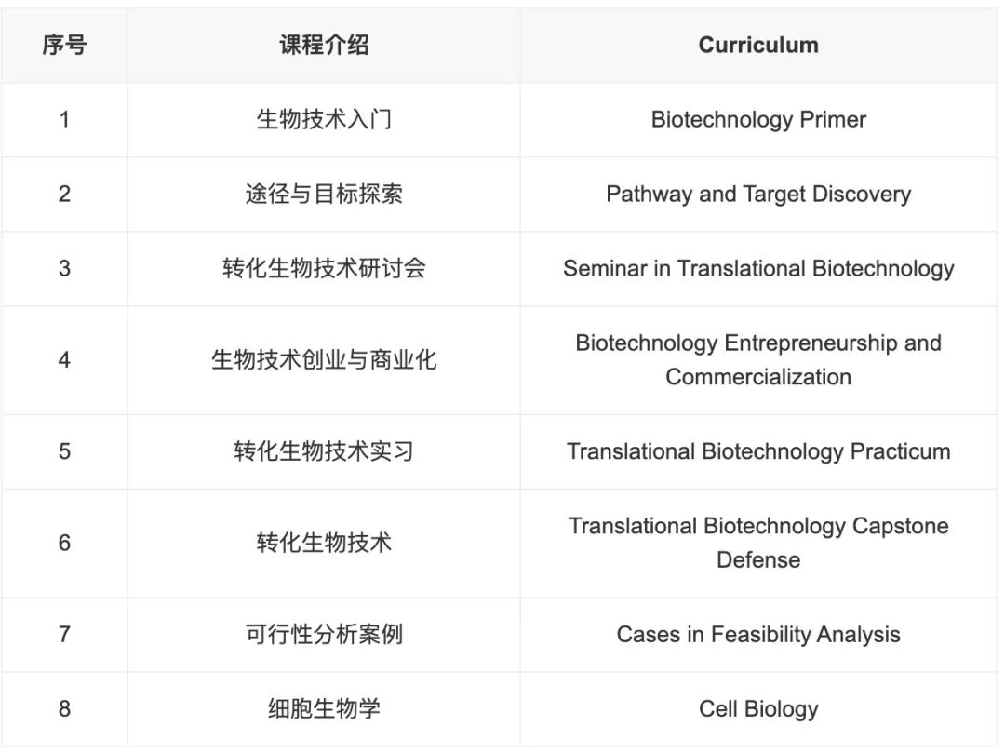Click the 生物技术入门 cell

tap(324, 120)
